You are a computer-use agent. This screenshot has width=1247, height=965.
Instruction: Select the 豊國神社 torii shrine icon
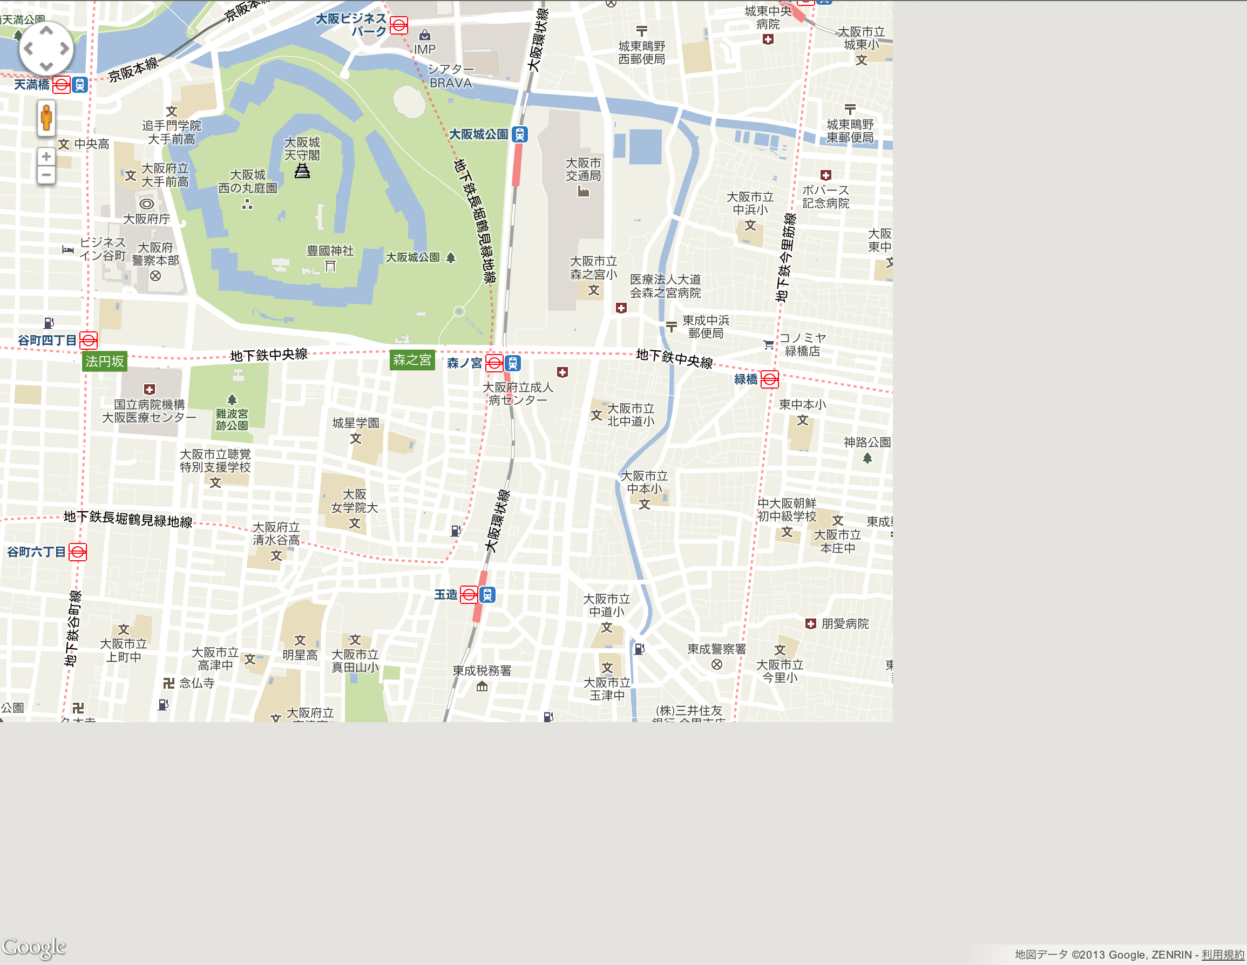(x=330, y=266)
